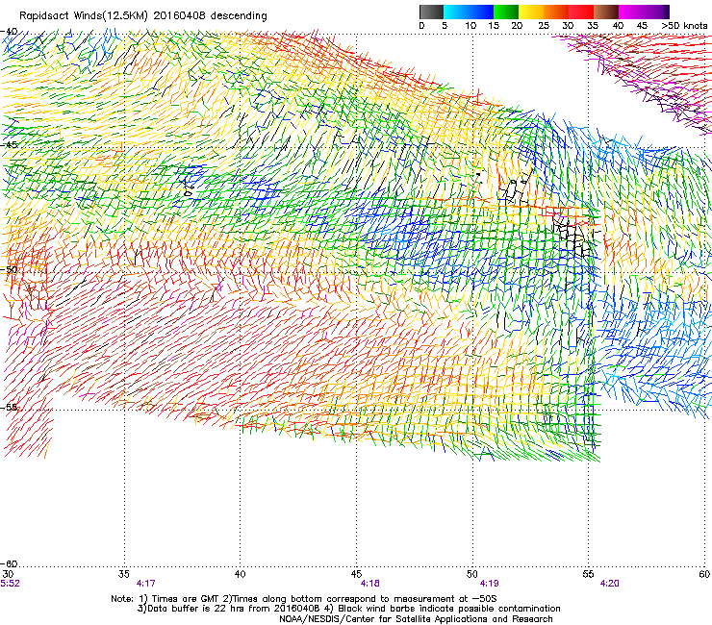Click the '-55' latitude axis label
The width and height of the screenshot is (712, 625).
[x=9, y=407]
